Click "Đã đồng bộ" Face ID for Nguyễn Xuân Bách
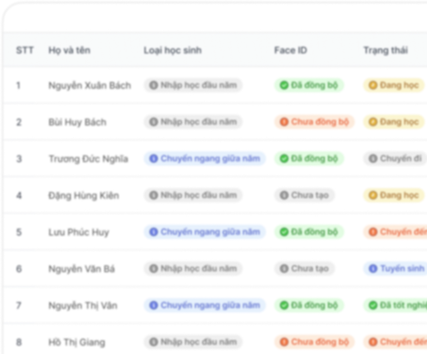This screenshot has width=427, height=354. pos(309,85)
